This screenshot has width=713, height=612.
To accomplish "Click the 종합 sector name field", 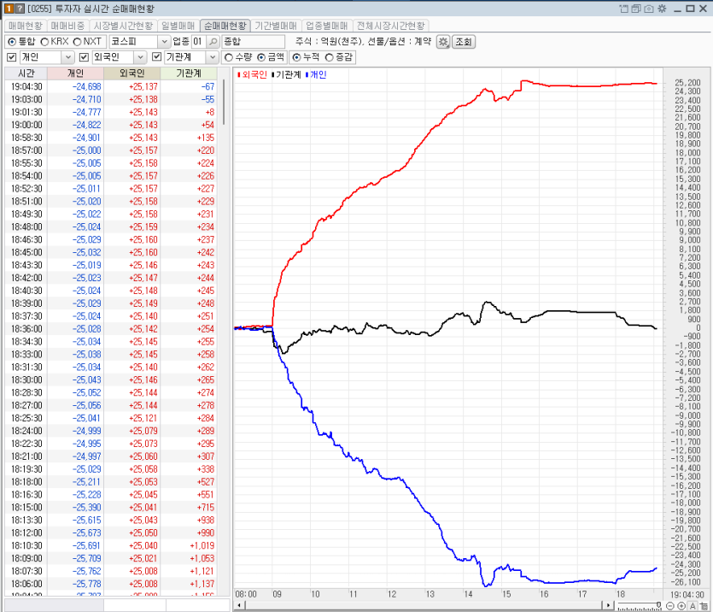I will 253,42.
